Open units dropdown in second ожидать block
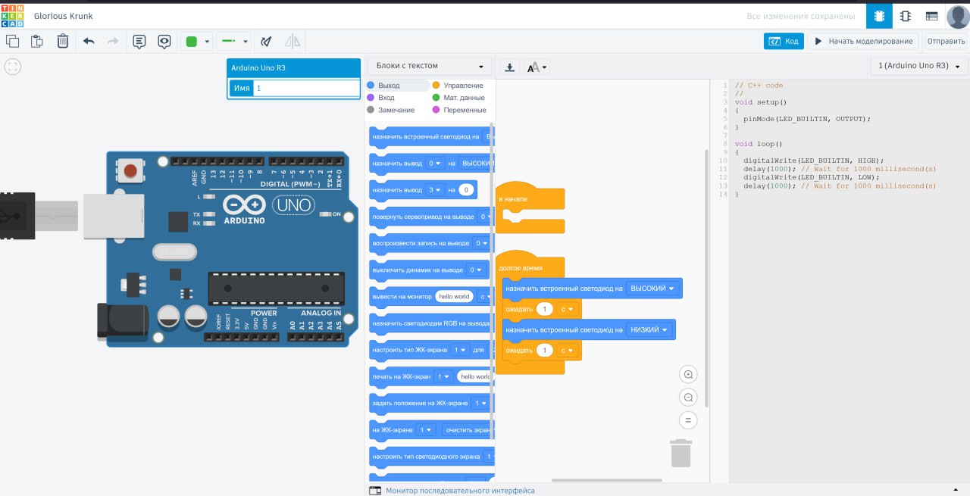970x496 pixels. [x=566, y=350]
